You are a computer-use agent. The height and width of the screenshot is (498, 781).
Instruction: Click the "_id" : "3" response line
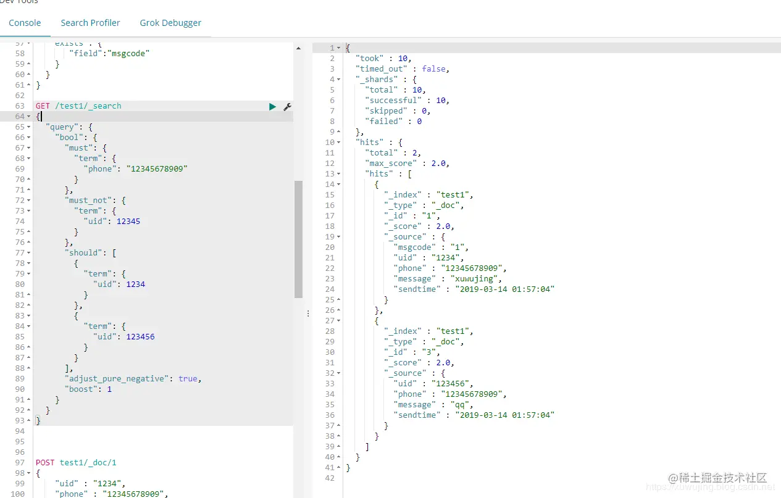[412, 352]
